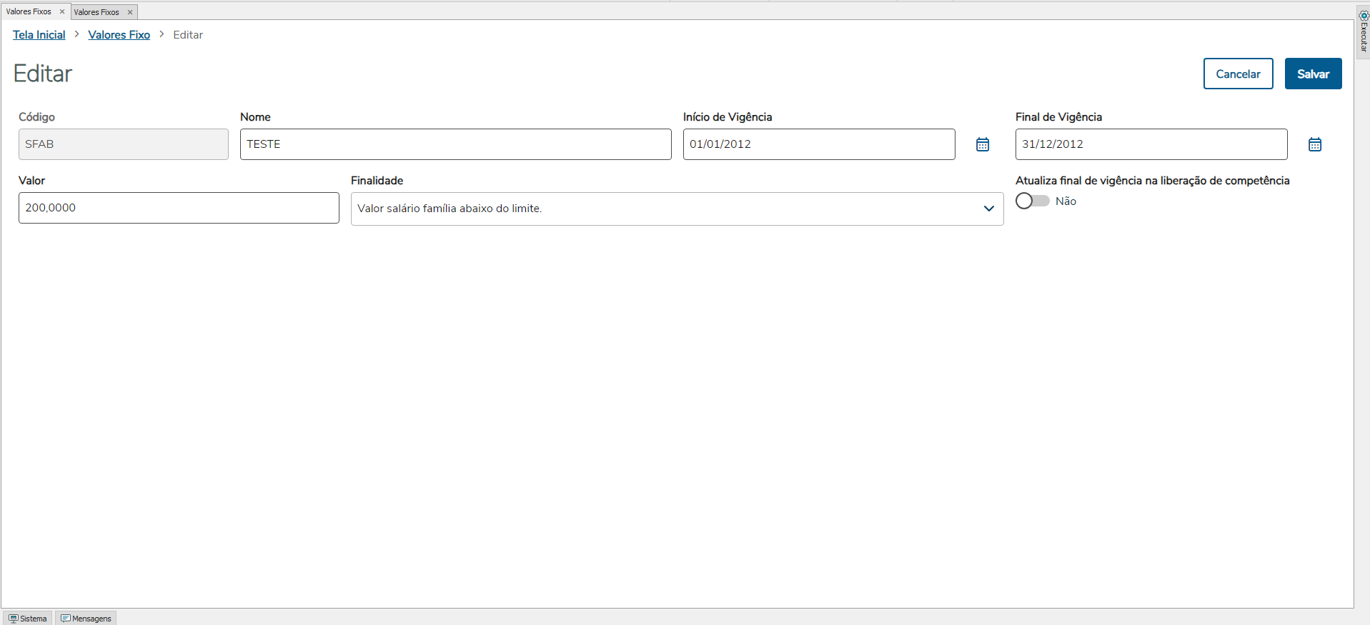Click the Cancelar button
Screen dimensions: 1370x625
[1239, 74]
